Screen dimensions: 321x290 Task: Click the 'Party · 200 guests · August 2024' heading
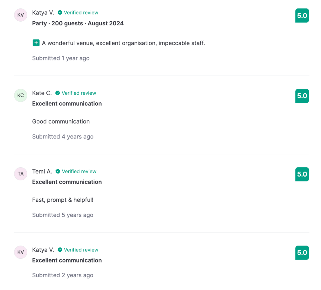(78, 23)
